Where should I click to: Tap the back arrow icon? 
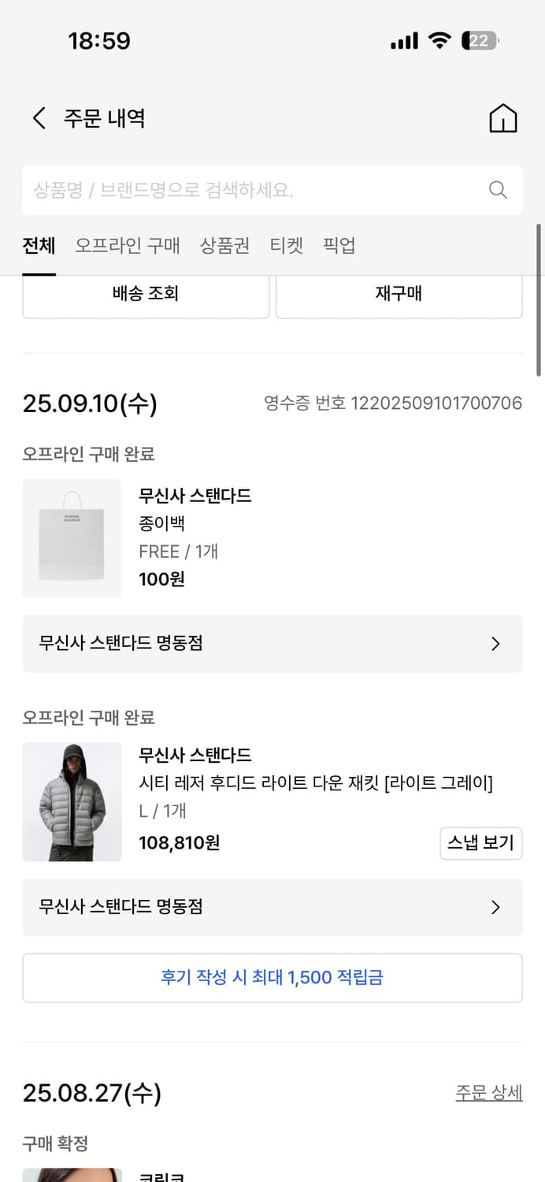click(39, 119)
